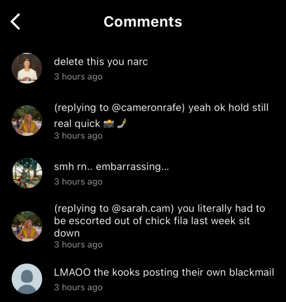
Task: Tap yellow-dress avatar beside chick fila reply
Action: (x=27, y=226)
